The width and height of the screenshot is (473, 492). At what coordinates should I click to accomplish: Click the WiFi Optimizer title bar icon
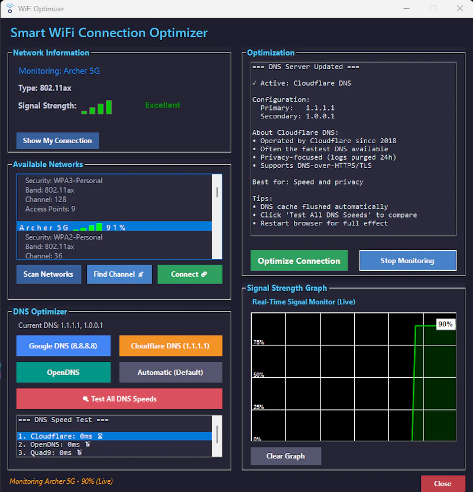(9, 8)
